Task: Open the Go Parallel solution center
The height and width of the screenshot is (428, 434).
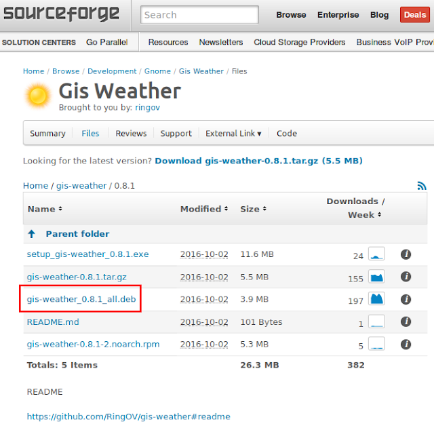Action: tap(107, 42)
